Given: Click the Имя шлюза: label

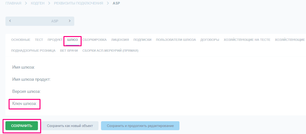Looking at the screenshot, I should point(23,67).
